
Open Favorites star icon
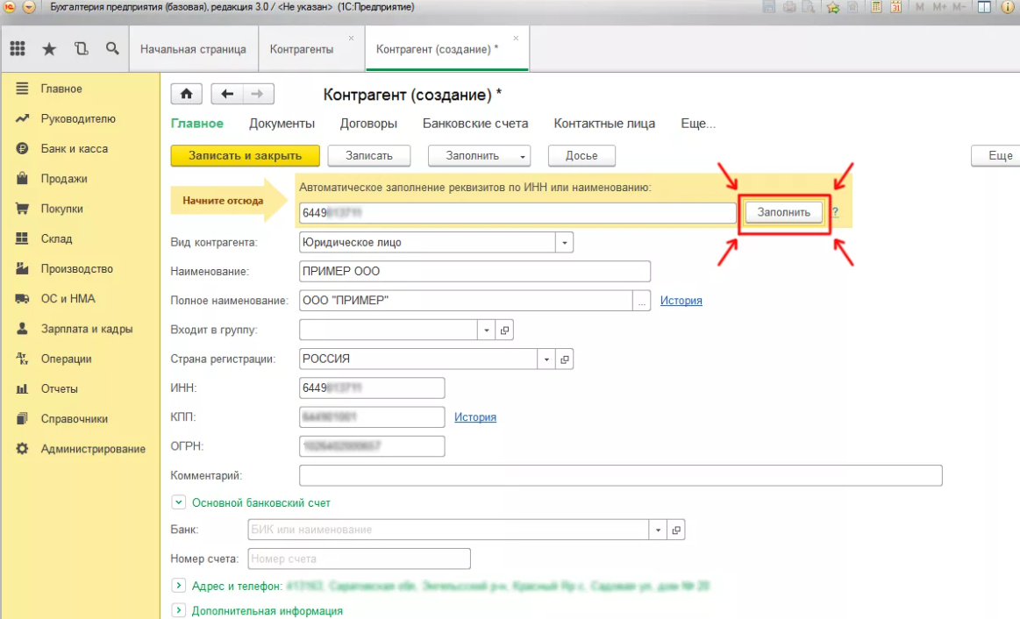[x=49, y=49]
